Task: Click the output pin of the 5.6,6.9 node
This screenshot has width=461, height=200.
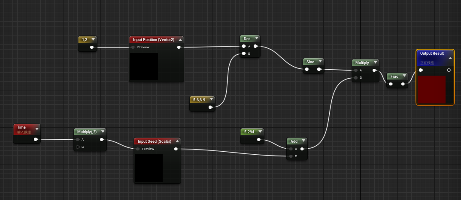Action: [x=210, y=107]
